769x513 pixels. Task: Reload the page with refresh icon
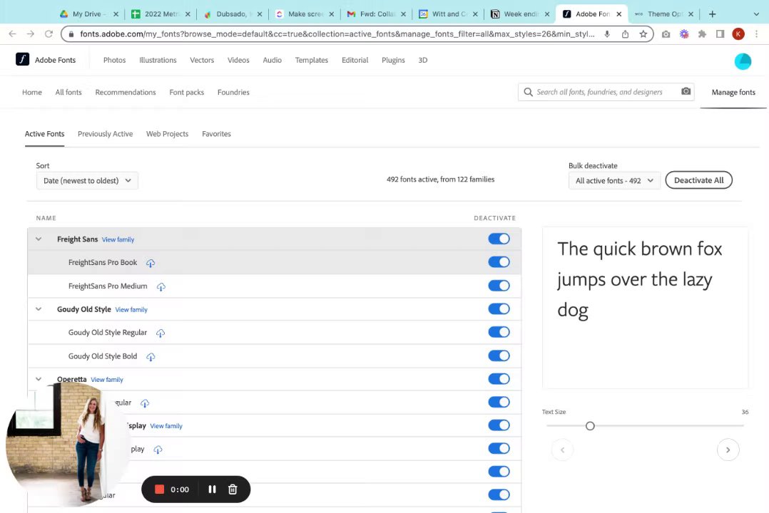(x=49, y=33)
